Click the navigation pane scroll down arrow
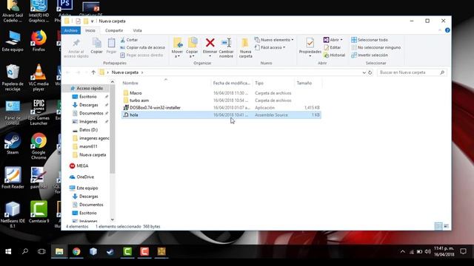The width and height of the screenshot is (474, 266). (113, 220)
